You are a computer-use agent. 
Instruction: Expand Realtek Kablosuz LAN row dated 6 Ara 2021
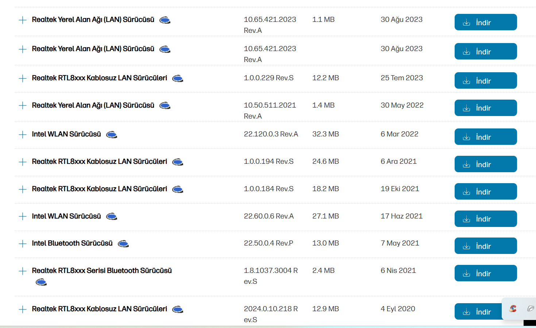[x=23, y=162]
